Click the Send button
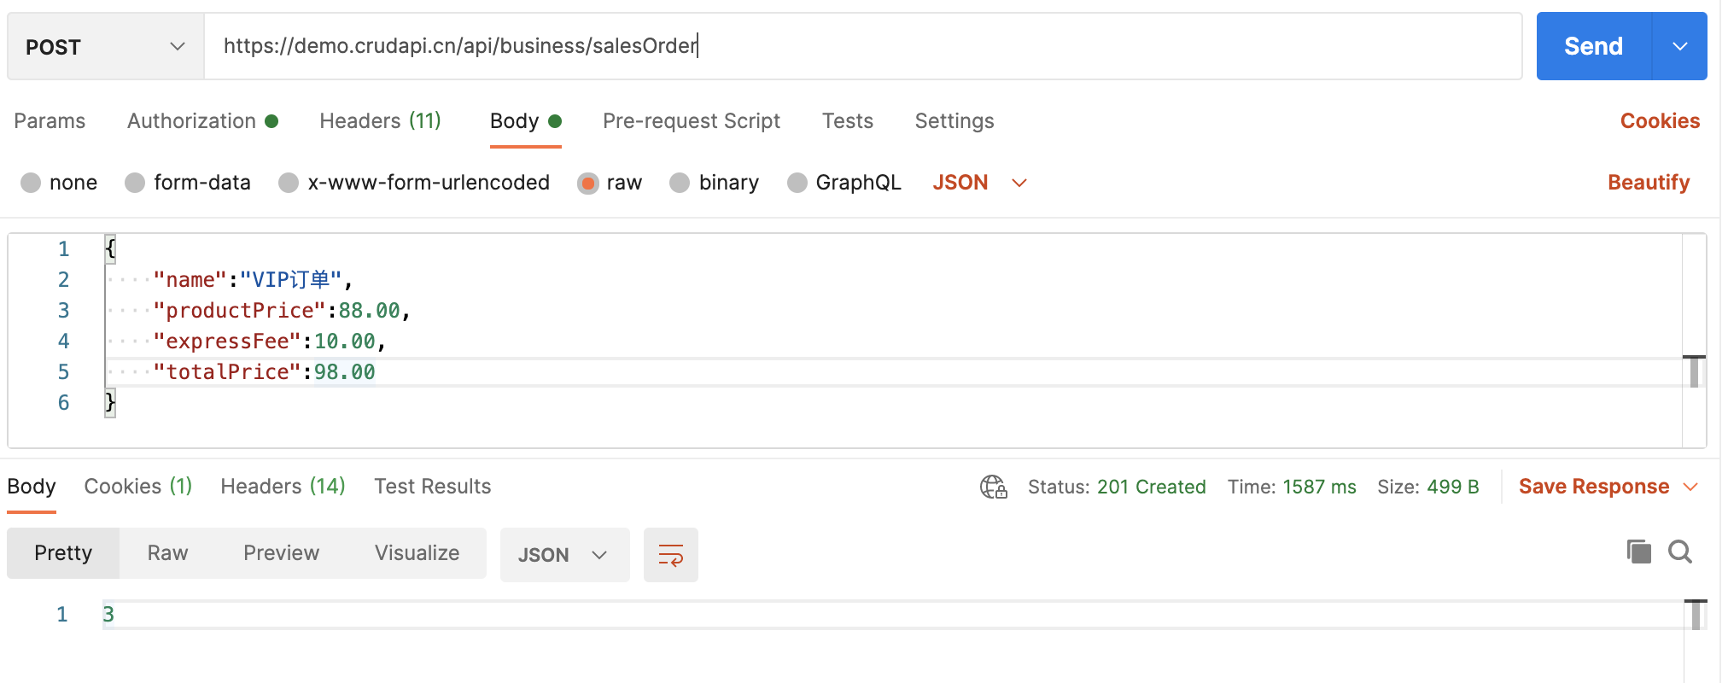The image size is (1728, 683). [x=1593, y=46]
